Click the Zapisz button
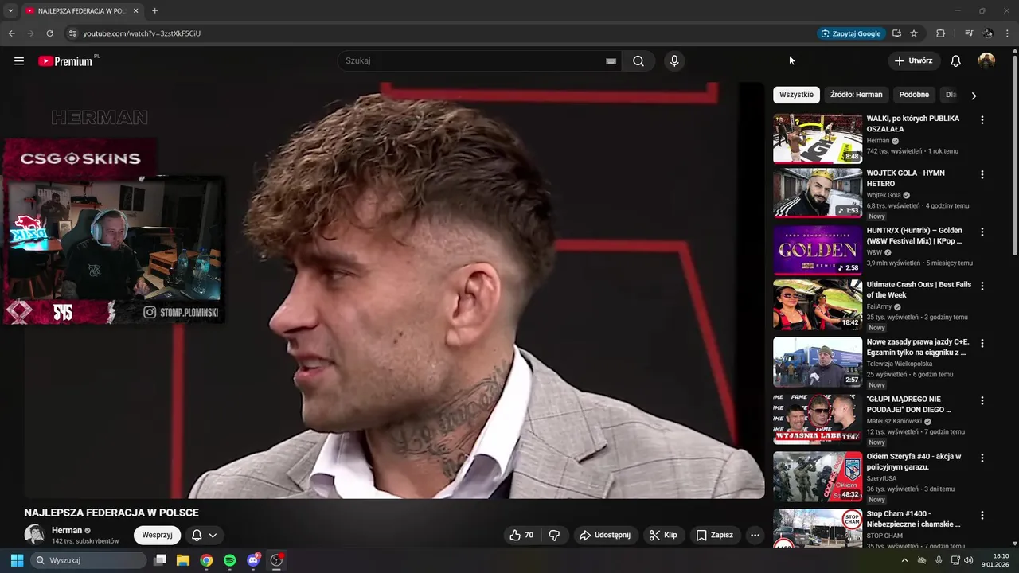 click(714, 535)
